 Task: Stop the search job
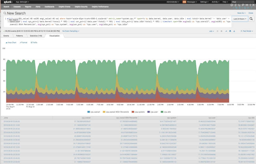pyautogui.click(x=221, y=31)
